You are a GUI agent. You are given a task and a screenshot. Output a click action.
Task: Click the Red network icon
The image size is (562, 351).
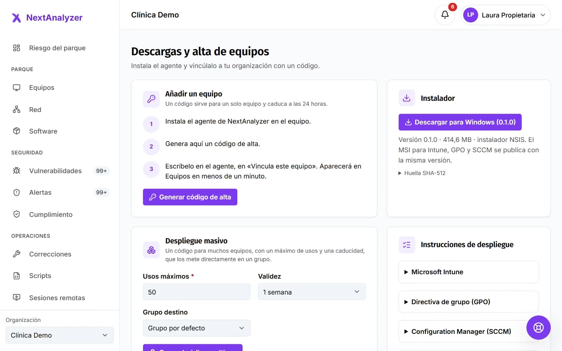tap(17, 110)
